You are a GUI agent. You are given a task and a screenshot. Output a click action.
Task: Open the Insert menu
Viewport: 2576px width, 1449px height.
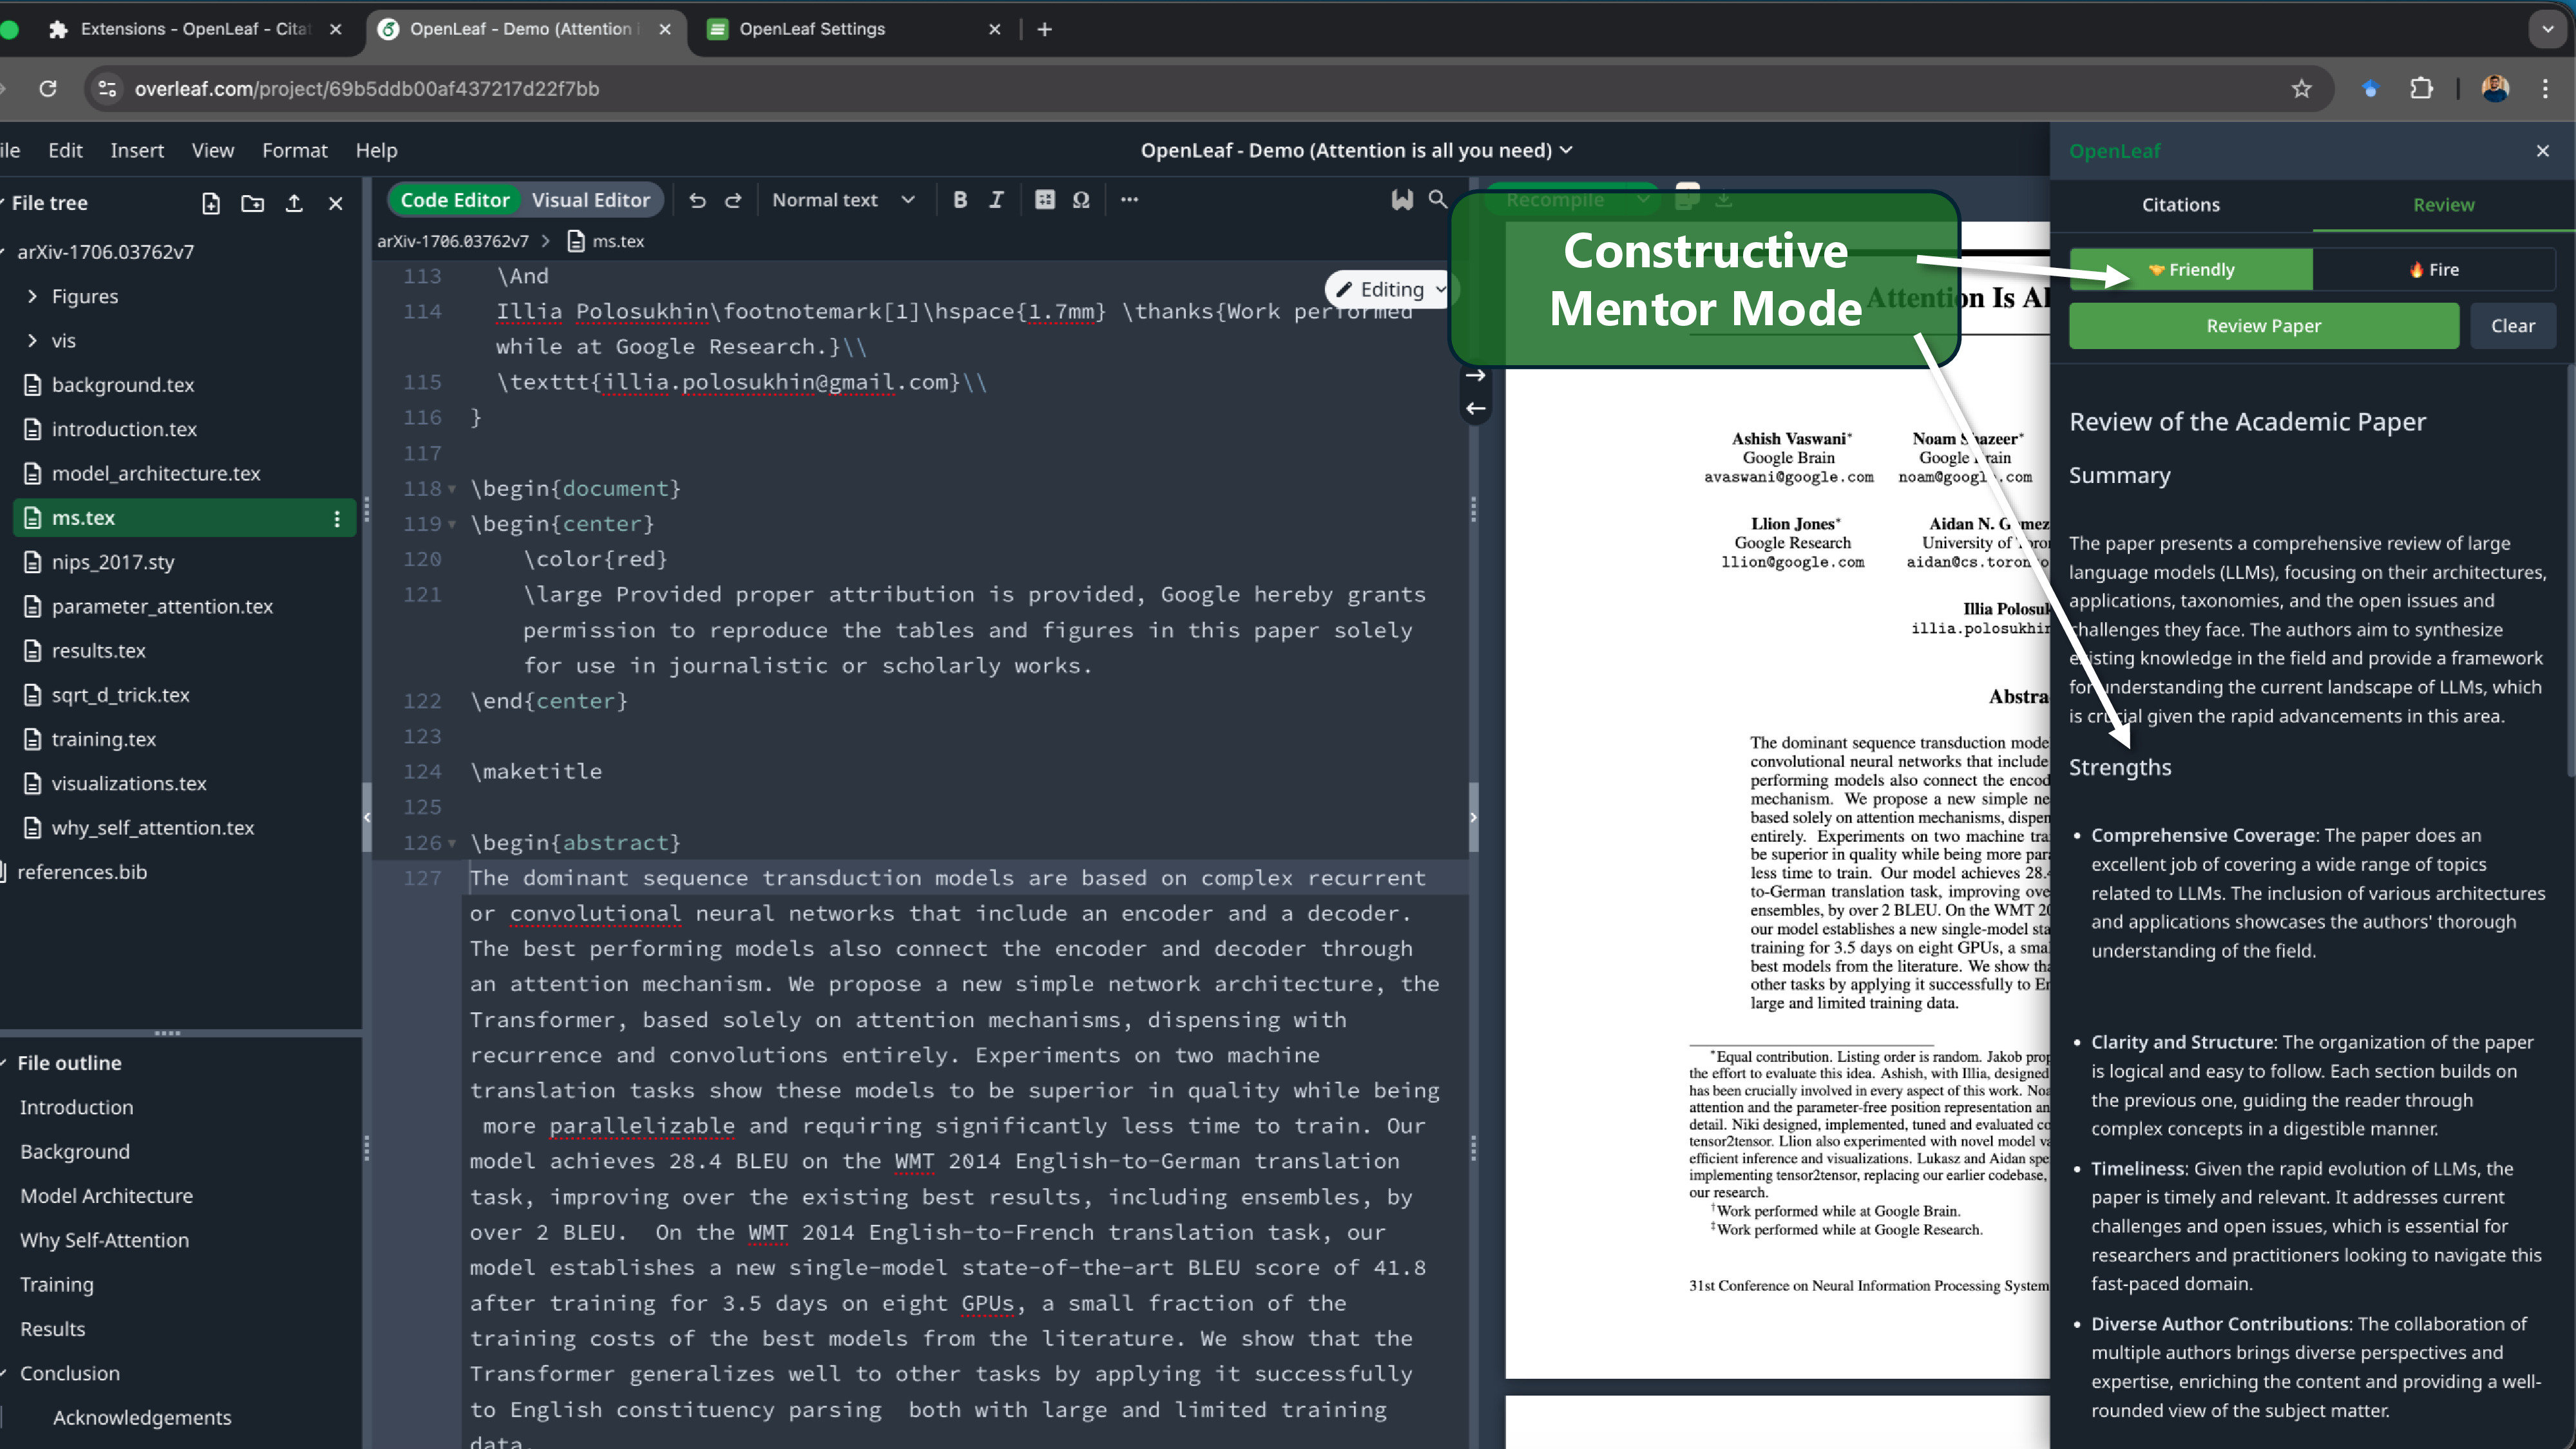[x=137, y=150]
